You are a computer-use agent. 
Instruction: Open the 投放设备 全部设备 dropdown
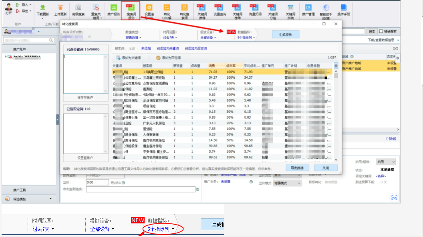click(207, 38)
